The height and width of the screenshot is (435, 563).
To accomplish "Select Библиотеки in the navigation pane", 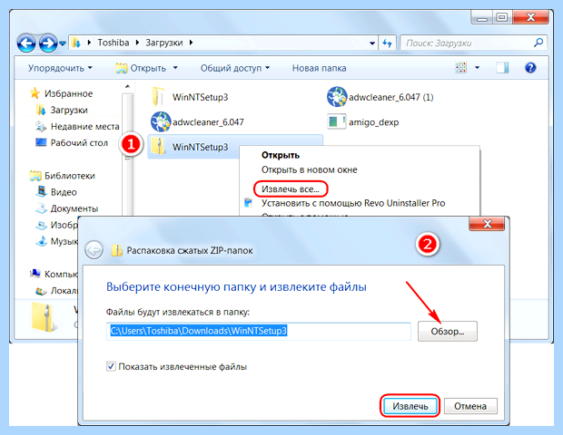I will (x=62, y=176).
